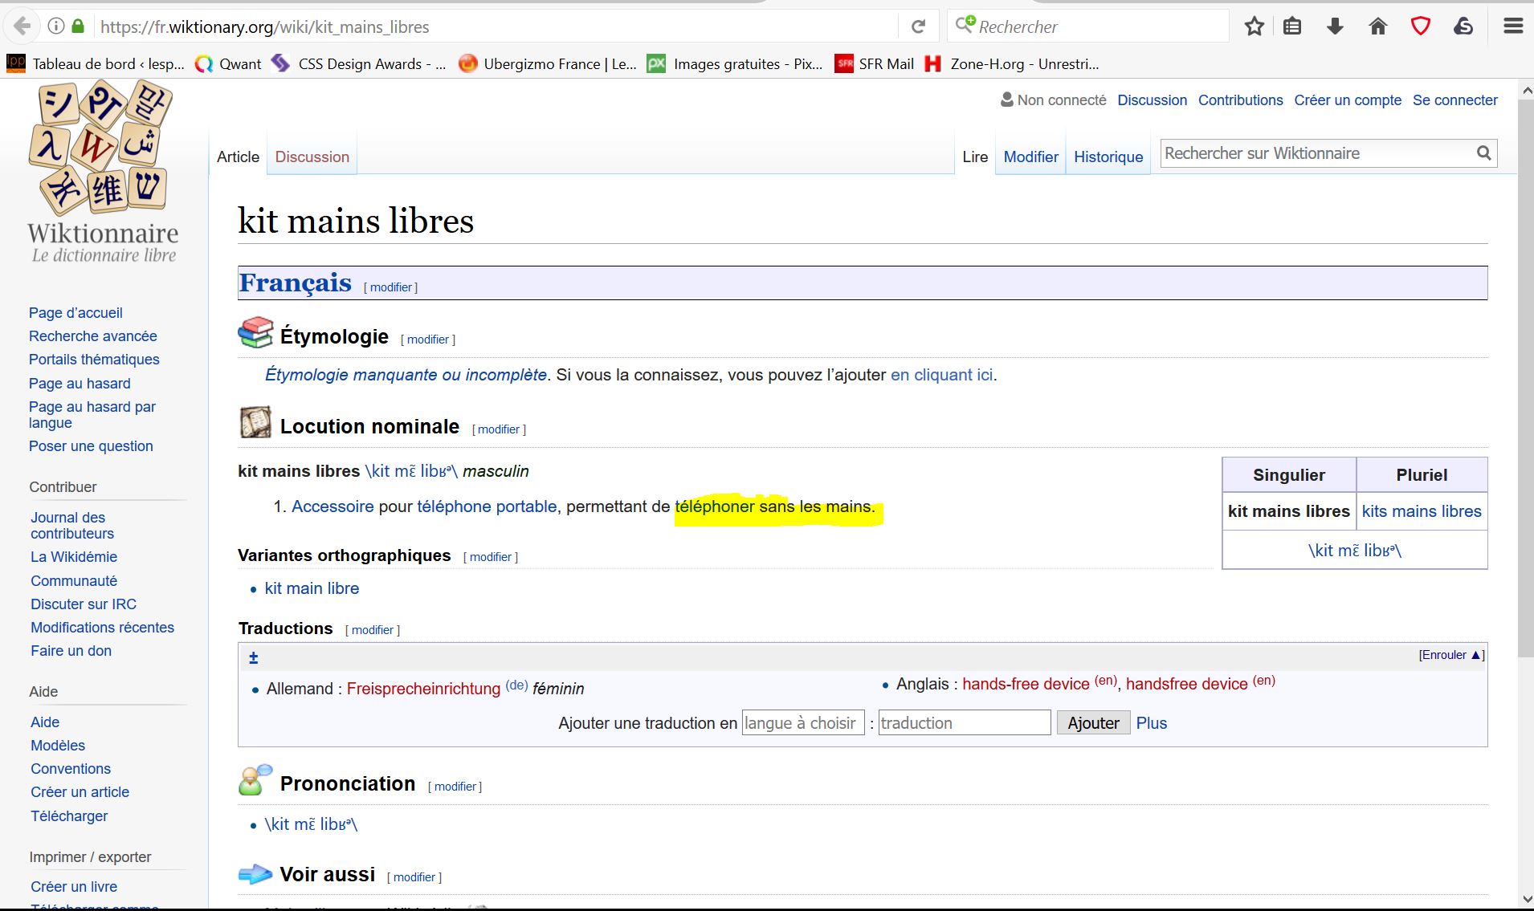This screenshot has width=1534, height=911.
Task: Click the search magnifier in Wiktionnaire box
Action: pyautogui.click(x=1483, y=153)
